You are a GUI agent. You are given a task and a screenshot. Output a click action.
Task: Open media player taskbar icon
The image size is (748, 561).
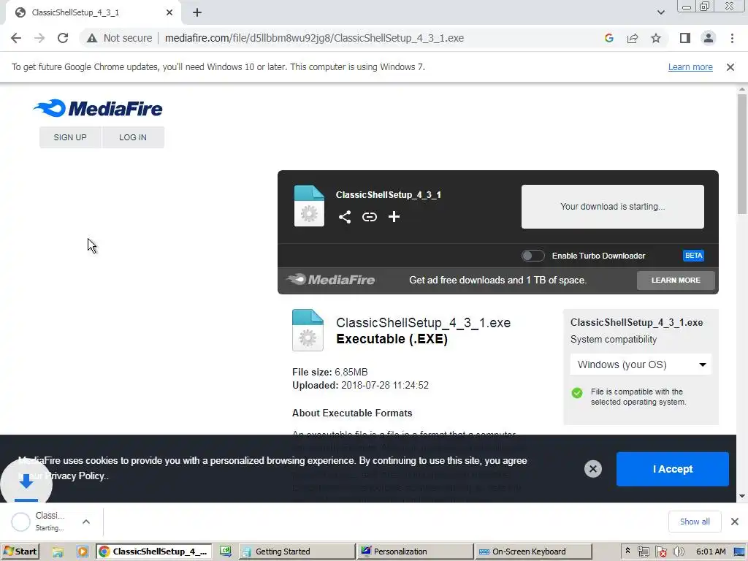(x=82, y=552)
